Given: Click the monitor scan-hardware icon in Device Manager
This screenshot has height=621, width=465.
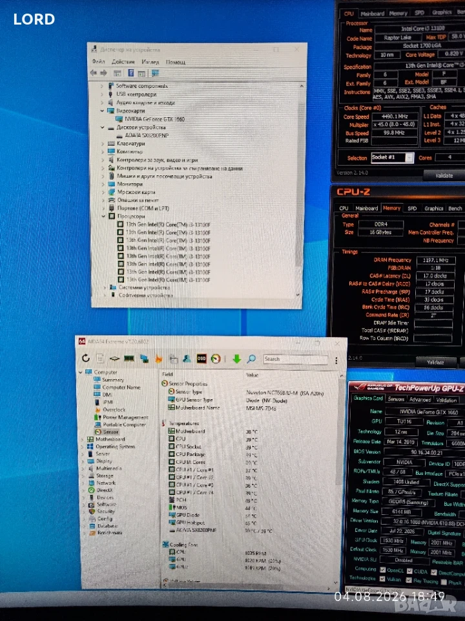Looking at the screenshot, I should 155,73.
